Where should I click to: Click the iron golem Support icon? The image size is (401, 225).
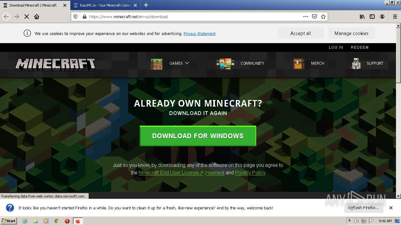356,63
